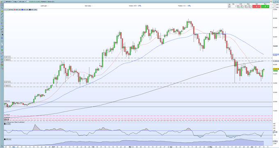Click the 19,763 price level label
Viewport: 279px width, 148px height.
(x=7, y=101)
